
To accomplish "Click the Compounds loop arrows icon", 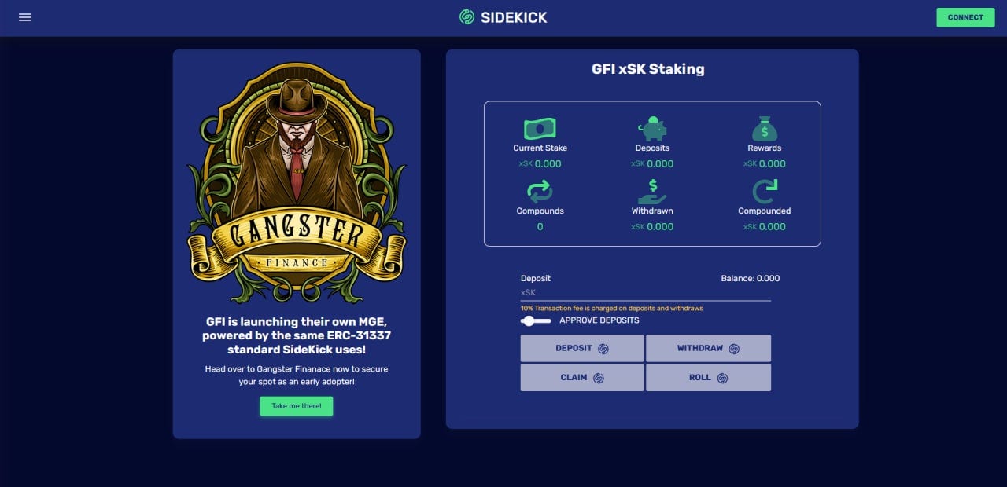I will [540, 191].
